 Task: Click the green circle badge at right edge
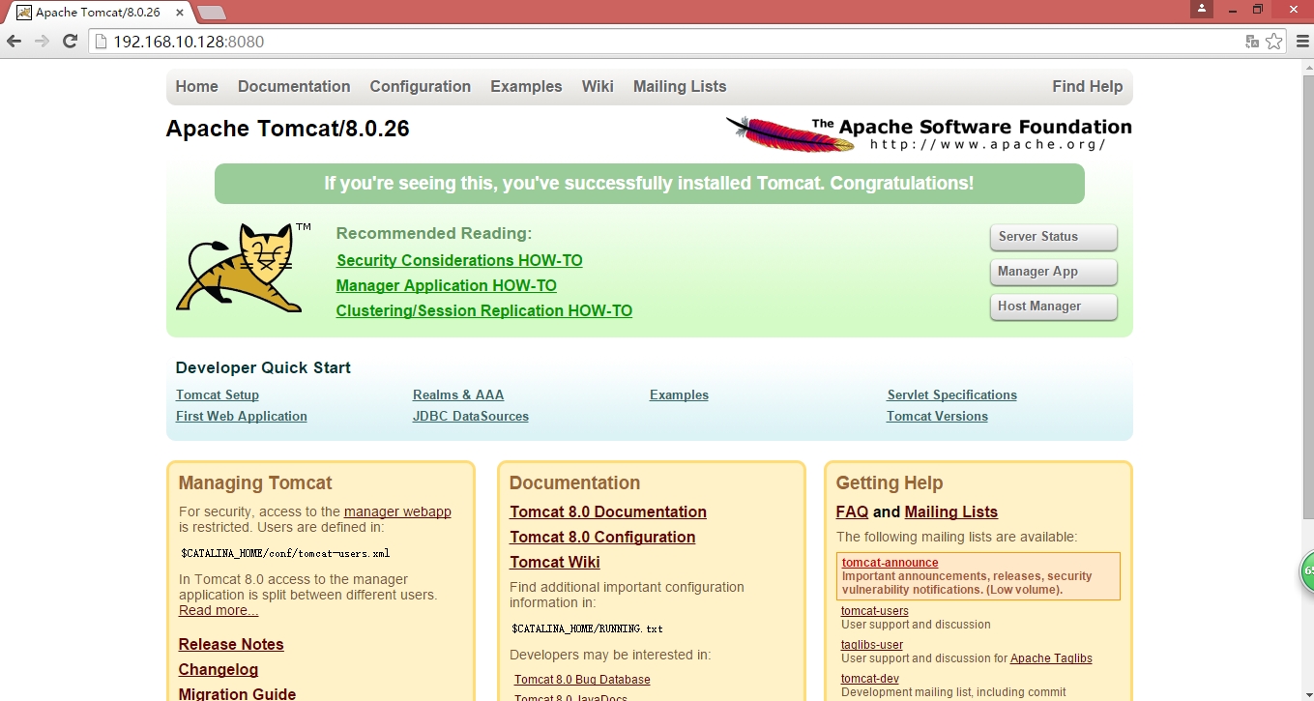1306,570
